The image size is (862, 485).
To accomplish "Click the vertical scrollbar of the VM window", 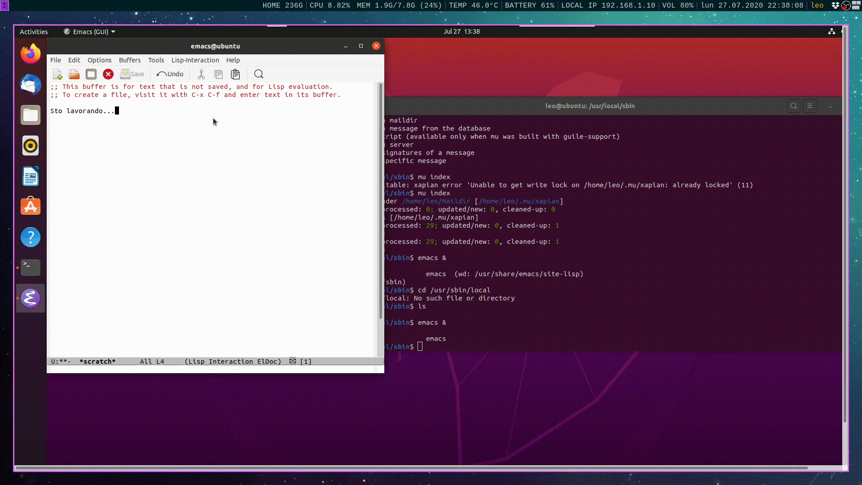I will pos(844,225).
